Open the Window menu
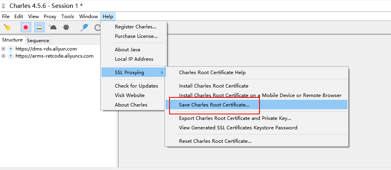This screenshot has height=170, width=391. [88, 17]
